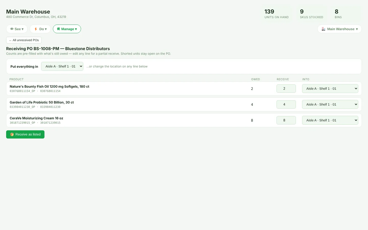Image resolution: width=368 pixels, height=230 pixels.
Task: Open the Manage menu
Action: tap(67, 29)
